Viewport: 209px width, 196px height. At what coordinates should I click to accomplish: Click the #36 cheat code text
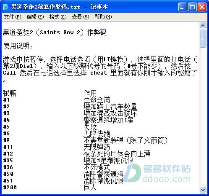tap(8, 167)
